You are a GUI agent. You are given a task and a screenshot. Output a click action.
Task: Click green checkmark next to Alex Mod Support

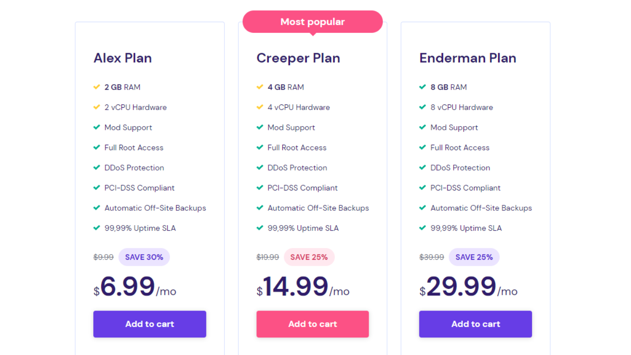(97, 128)
